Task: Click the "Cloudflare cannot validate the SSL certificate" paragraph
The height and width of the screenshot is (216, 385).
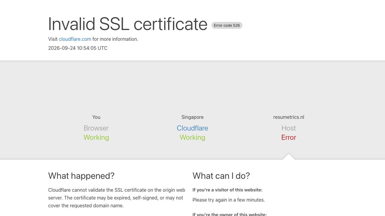Action: pyautogui.click(x=117, y=198)
